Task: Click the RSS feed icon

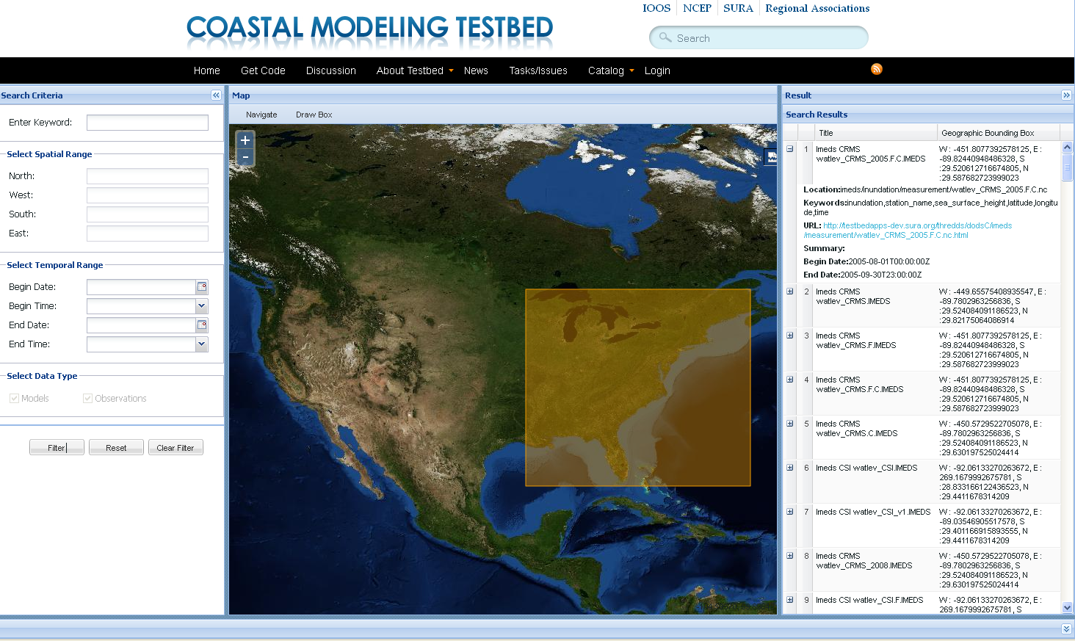Action: 877,69
